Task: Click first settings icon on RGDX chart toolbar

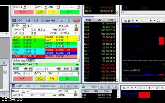Action: click(124, 88)
